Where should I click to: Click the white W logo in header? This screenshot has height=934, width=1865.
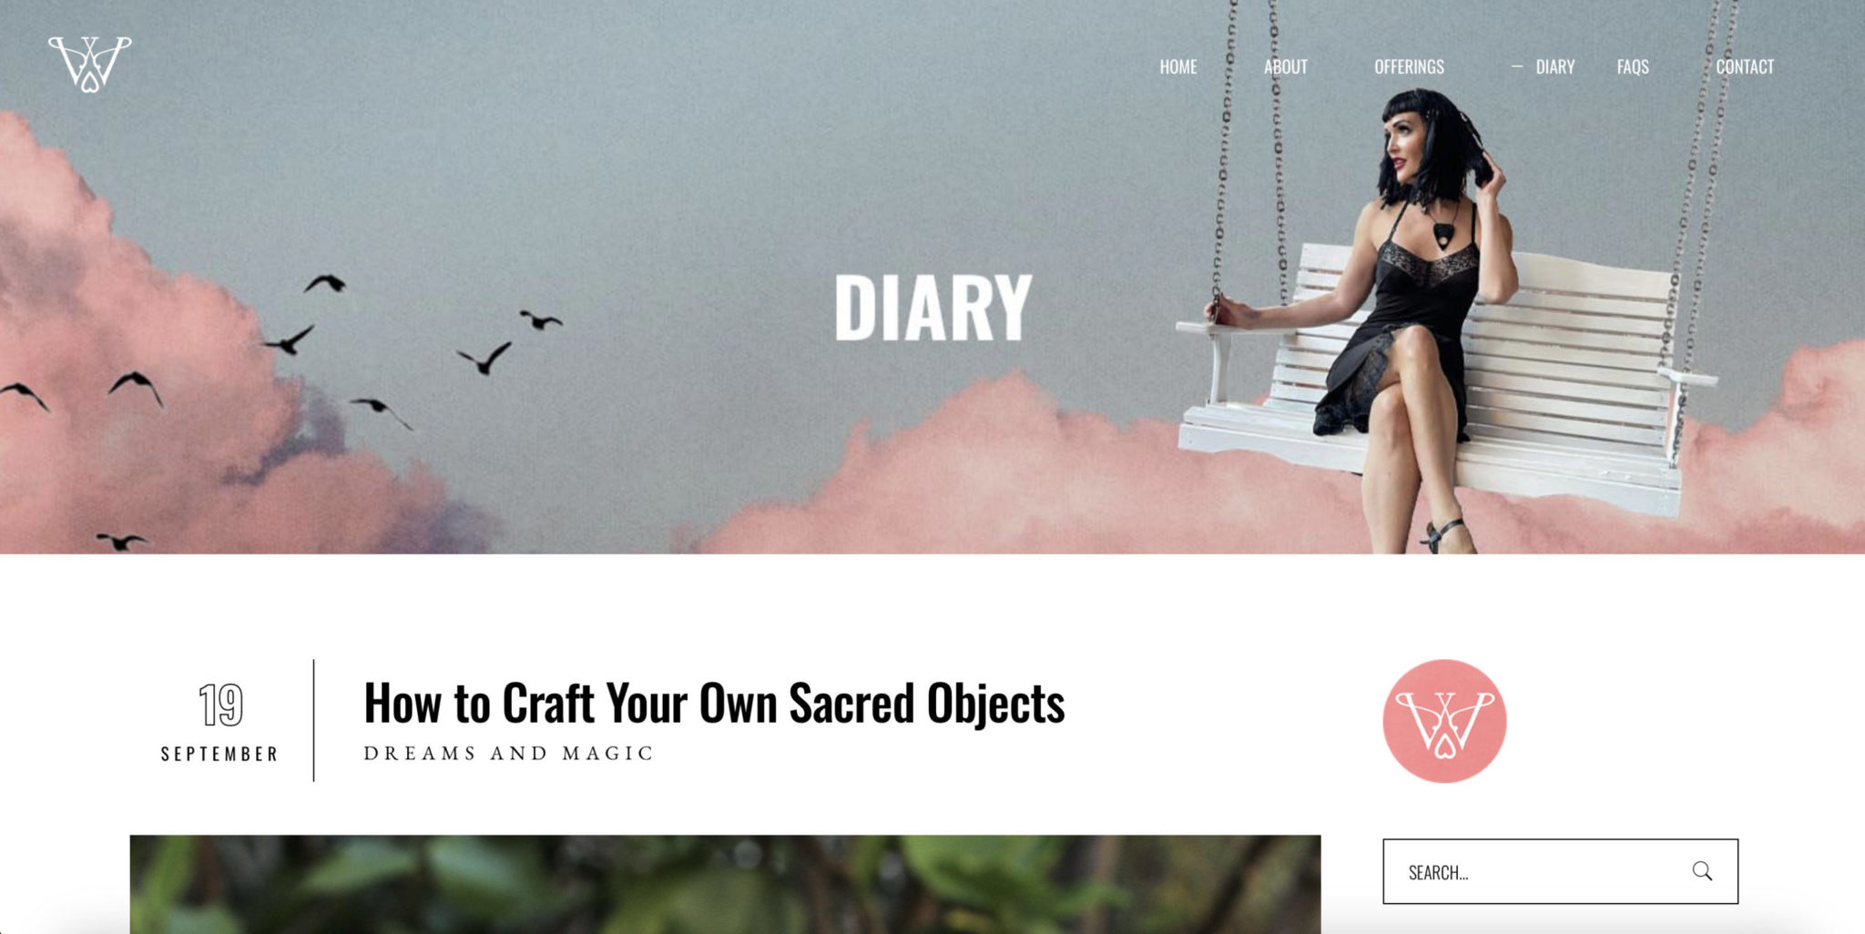(89, 65)
